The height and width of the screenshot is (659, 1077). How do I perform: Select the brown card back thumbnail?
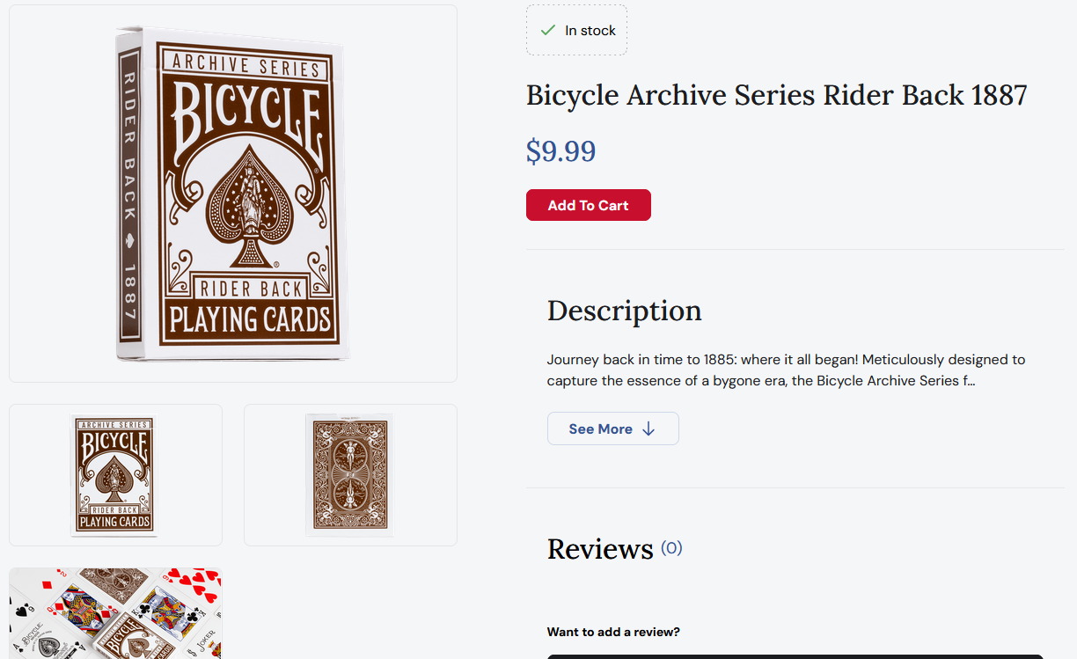click(x=350, y=475)
